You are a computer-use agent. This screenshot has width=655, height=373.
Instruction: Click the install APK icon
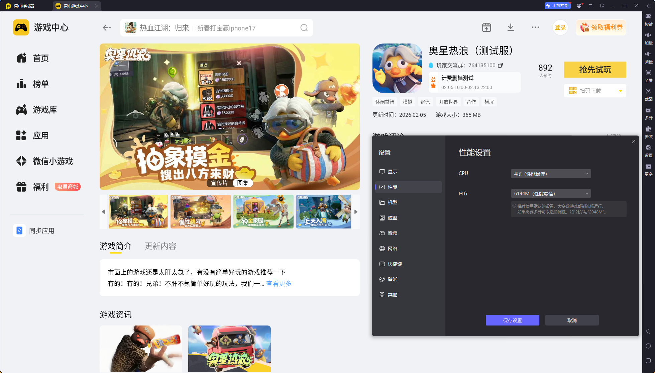click(648, 129)
